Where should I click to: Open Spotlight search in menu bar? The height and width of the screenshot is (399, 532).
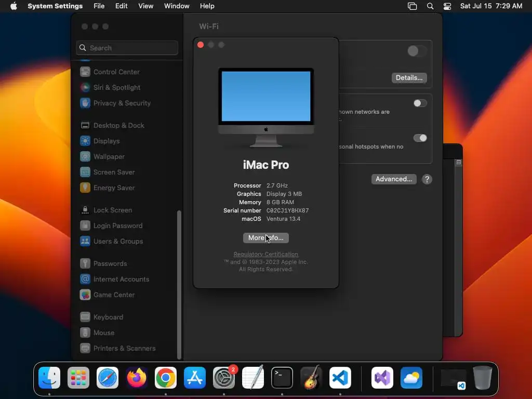click(430, 6)
